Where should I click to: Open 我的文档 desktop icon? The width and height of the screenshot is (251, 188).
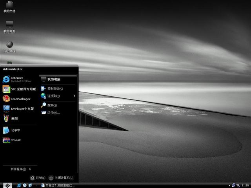(9, 7)
